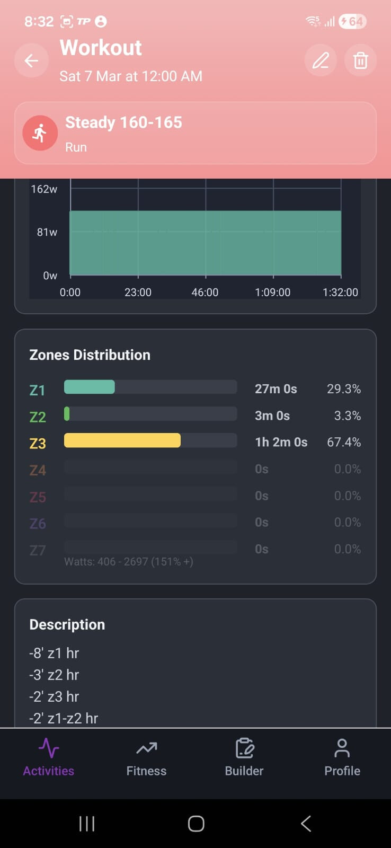The image size is (391, 848).
Task: Delete workout using trash icon
Action: 360,61
